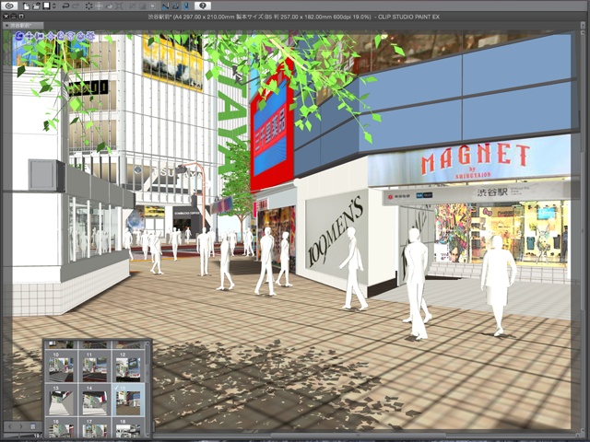The image size is (590, 442).
Task: Select seventh 3D manipulator icon
Action: [80, 36]
